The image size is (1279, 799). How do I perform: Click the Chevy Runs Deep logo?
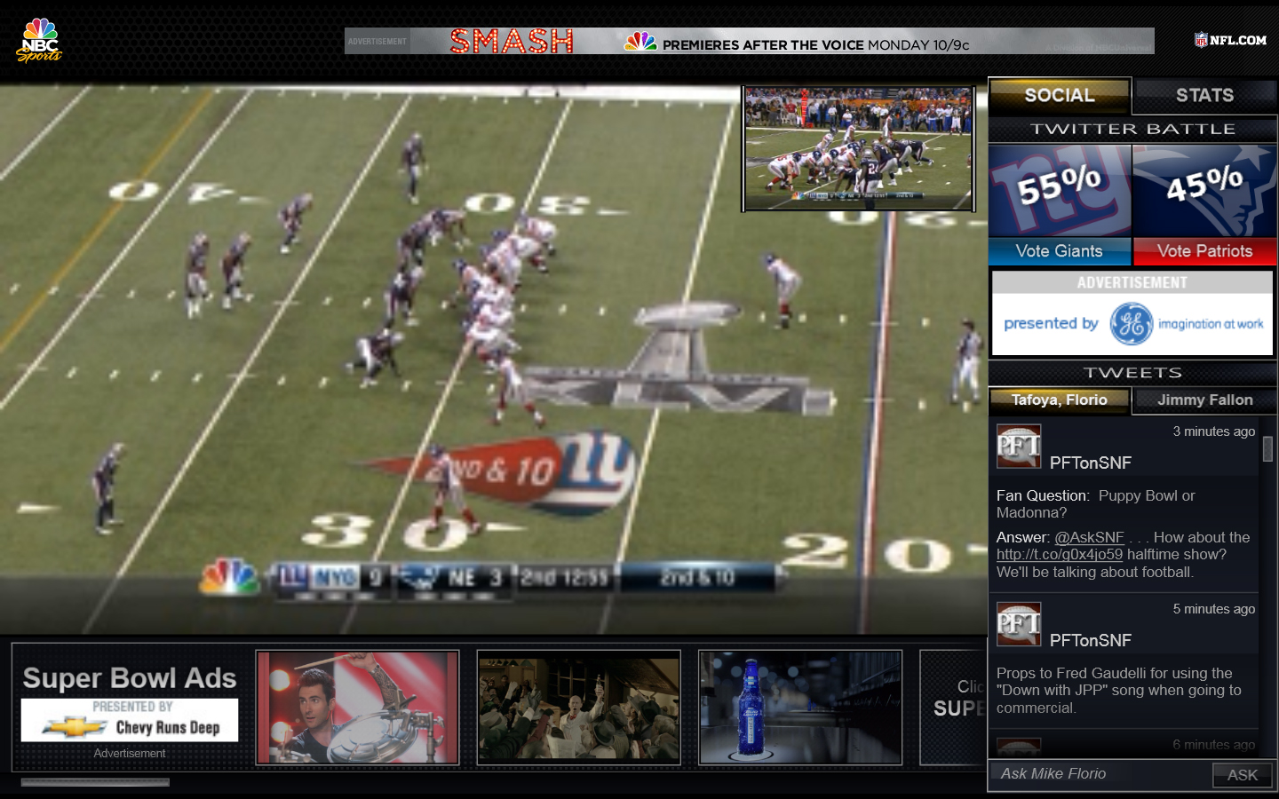(130, 727)
